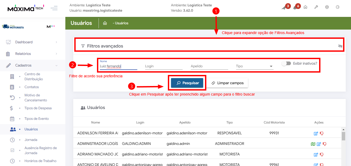Open Jornada menu item
The width and height of the screenshot is (351, 166).
pyautogui.click(x=31, y=140)
